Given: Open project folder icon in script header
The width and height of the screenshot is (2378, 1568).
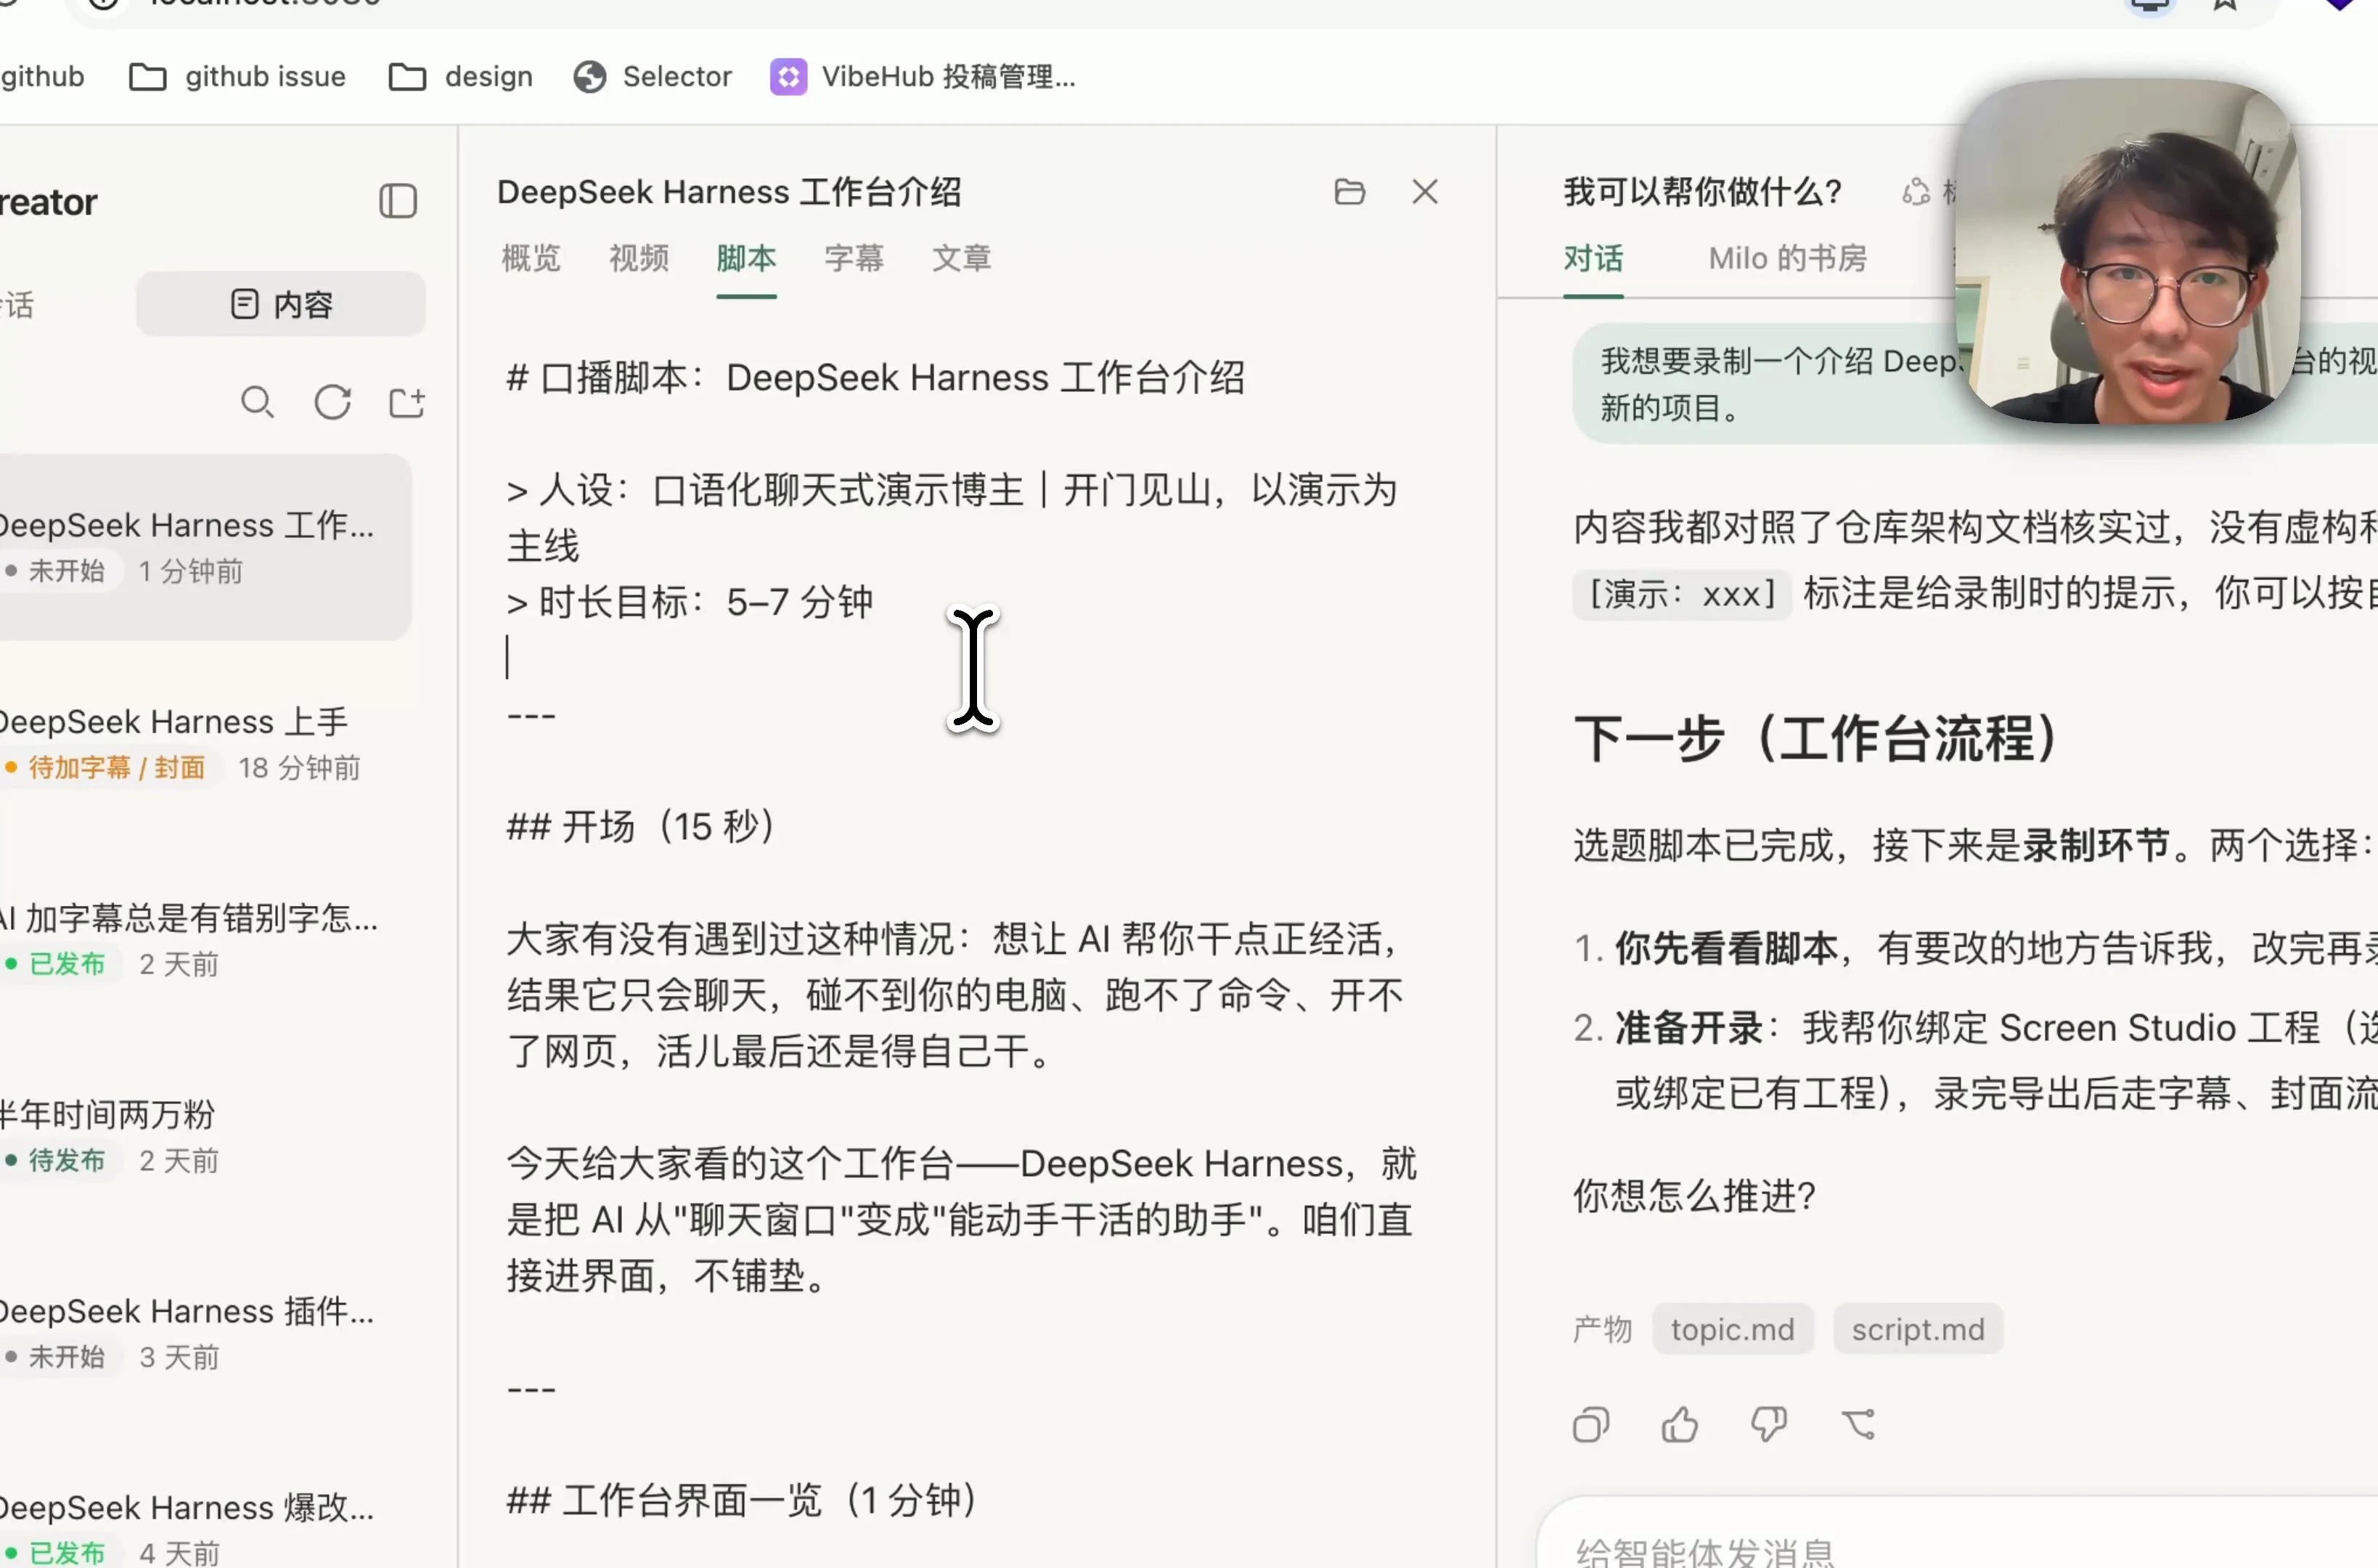Looking at the screenshot, I should coord(1349,191).
